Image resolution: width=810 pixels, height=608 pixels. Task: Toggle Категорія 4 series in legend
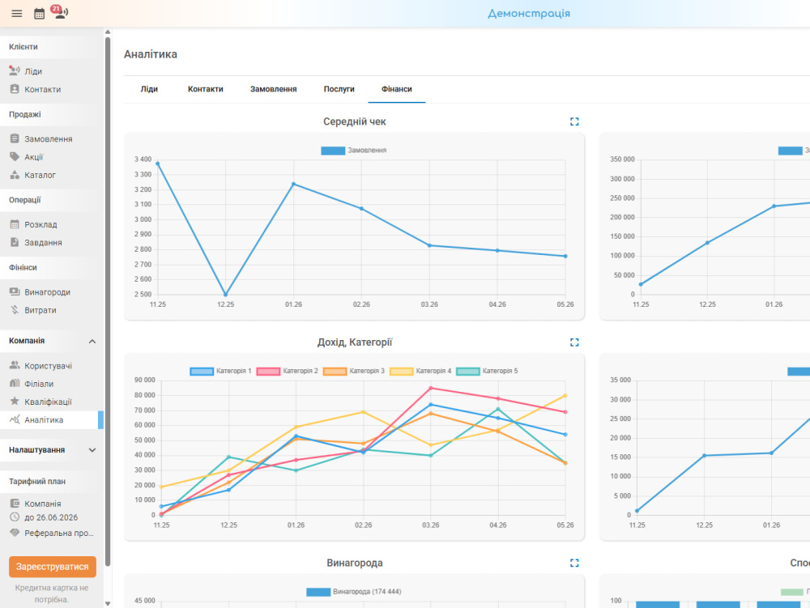tap(420, 371)
